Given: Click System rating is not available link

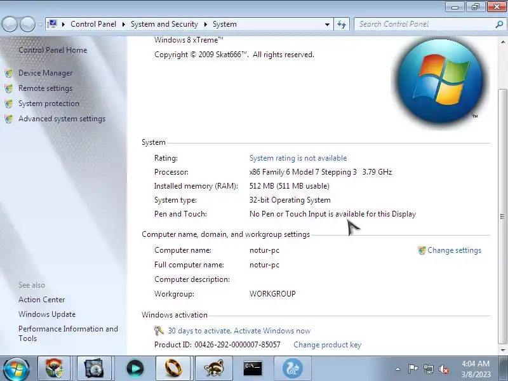Looking at the screenshot, I should click(x=298, y=158).
